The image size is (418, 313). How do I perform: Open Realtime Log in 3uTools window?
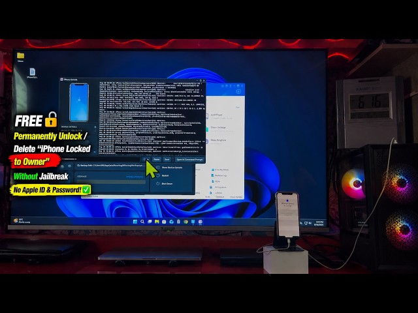(219, 175)
